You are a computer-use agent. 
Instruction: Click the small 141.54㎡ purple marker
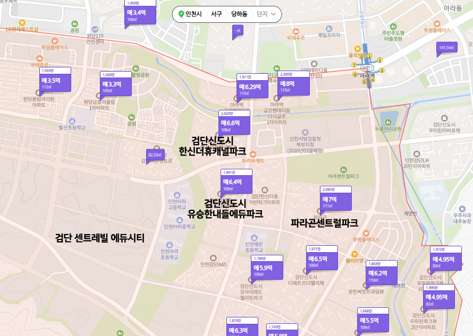pos(447,48)
